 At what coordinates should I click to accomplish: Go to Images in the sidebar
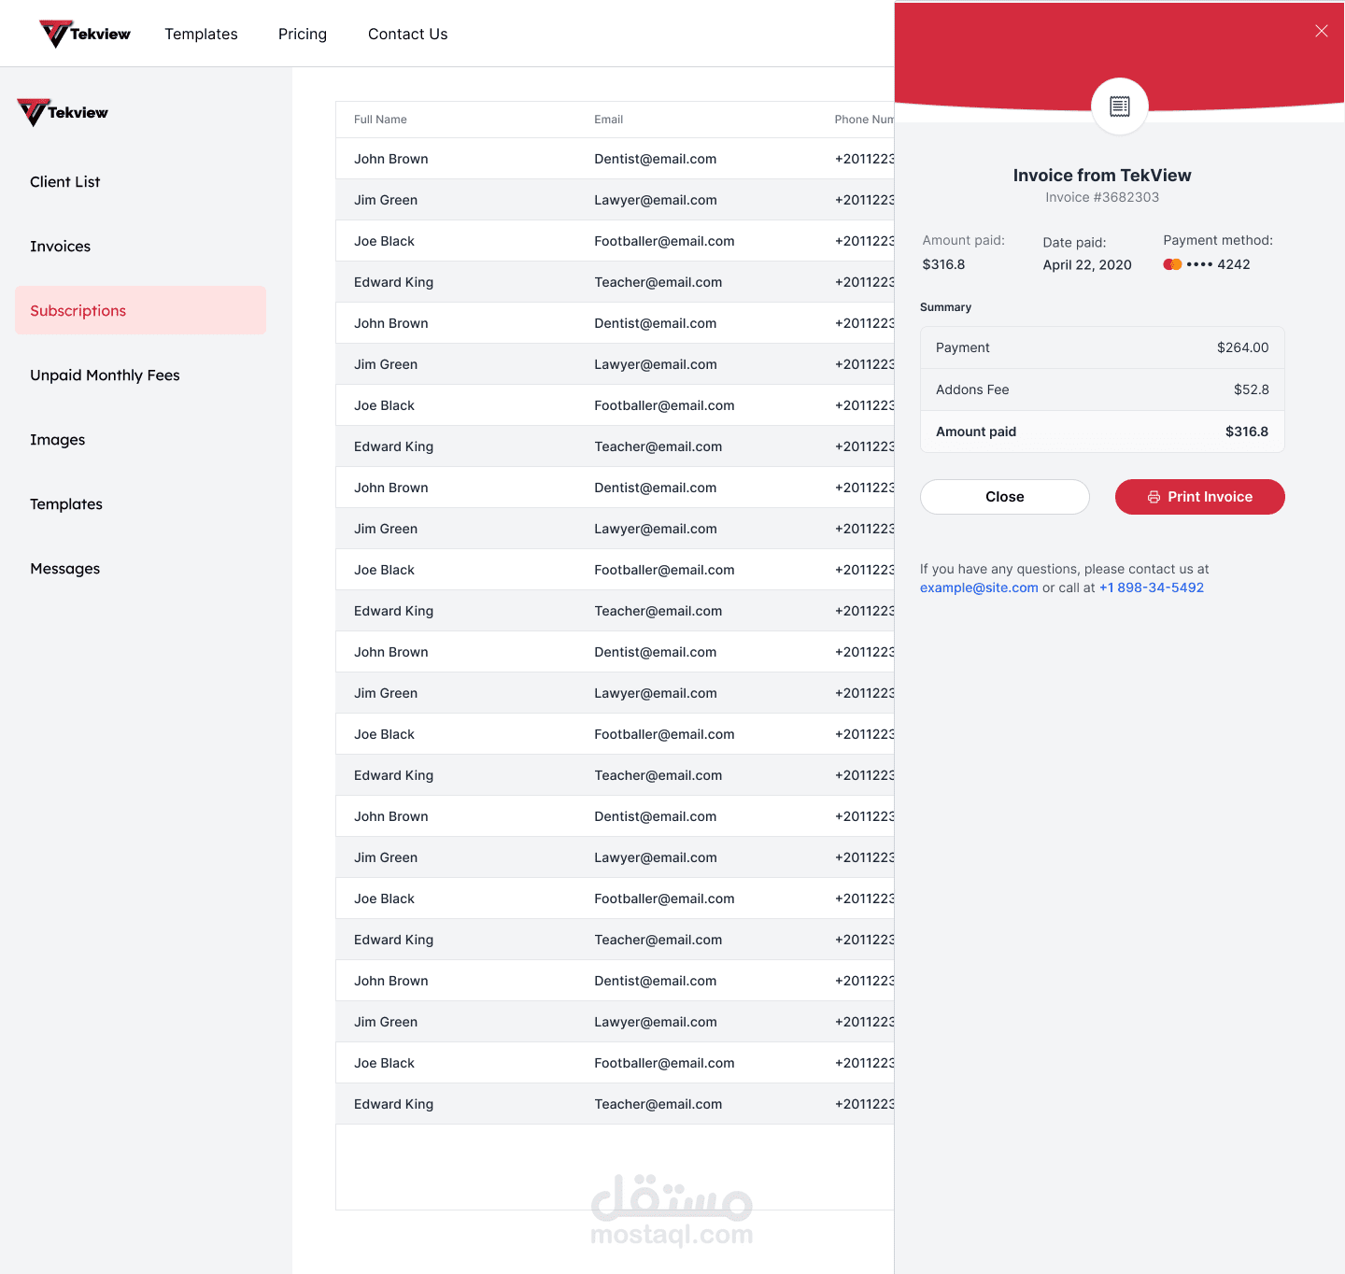tap(57, 440)
